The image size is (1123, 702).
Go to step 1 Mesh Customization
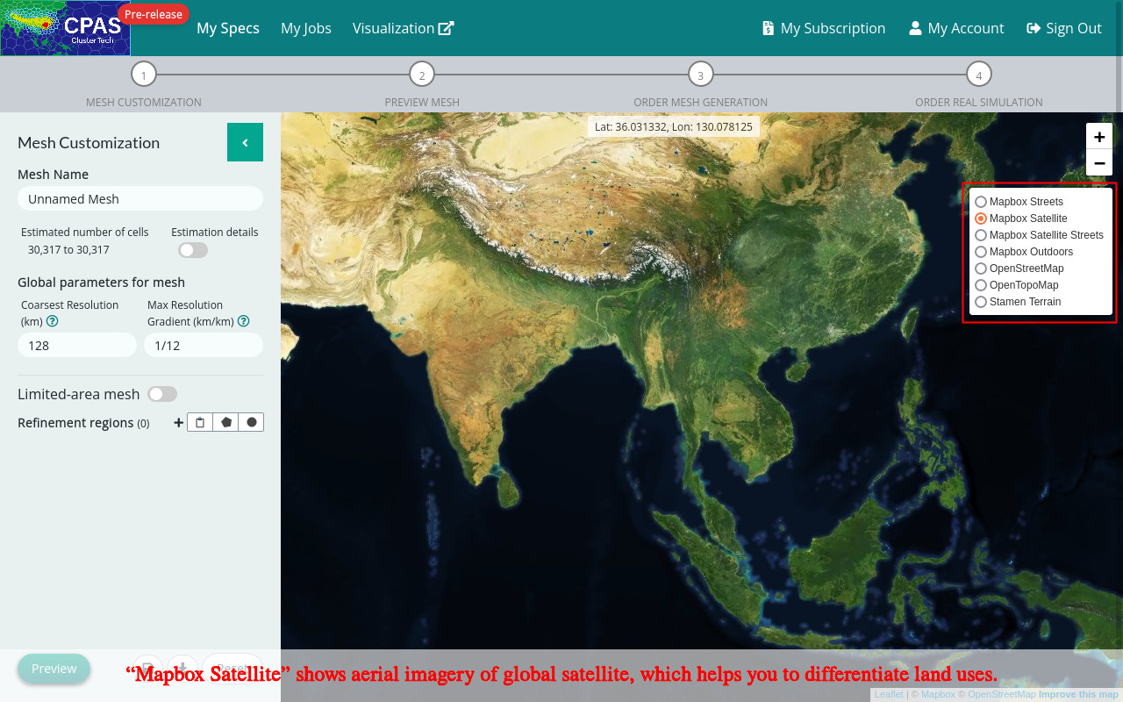point(144,75)
